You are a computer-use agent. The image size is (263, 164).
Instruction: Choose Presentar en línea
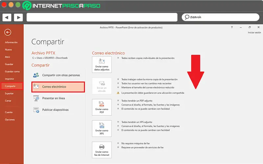click(x=58, y=98)
